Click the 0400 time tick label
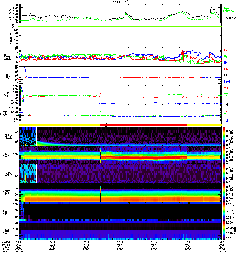 pyautogui.click(x=52, y=249)
